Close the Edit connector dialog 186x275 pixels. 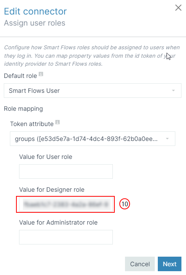178,8
